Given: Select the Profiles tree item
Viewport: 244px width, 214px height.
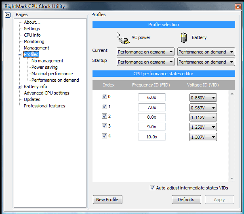Looking at the screenshot, I should point(31,54).
